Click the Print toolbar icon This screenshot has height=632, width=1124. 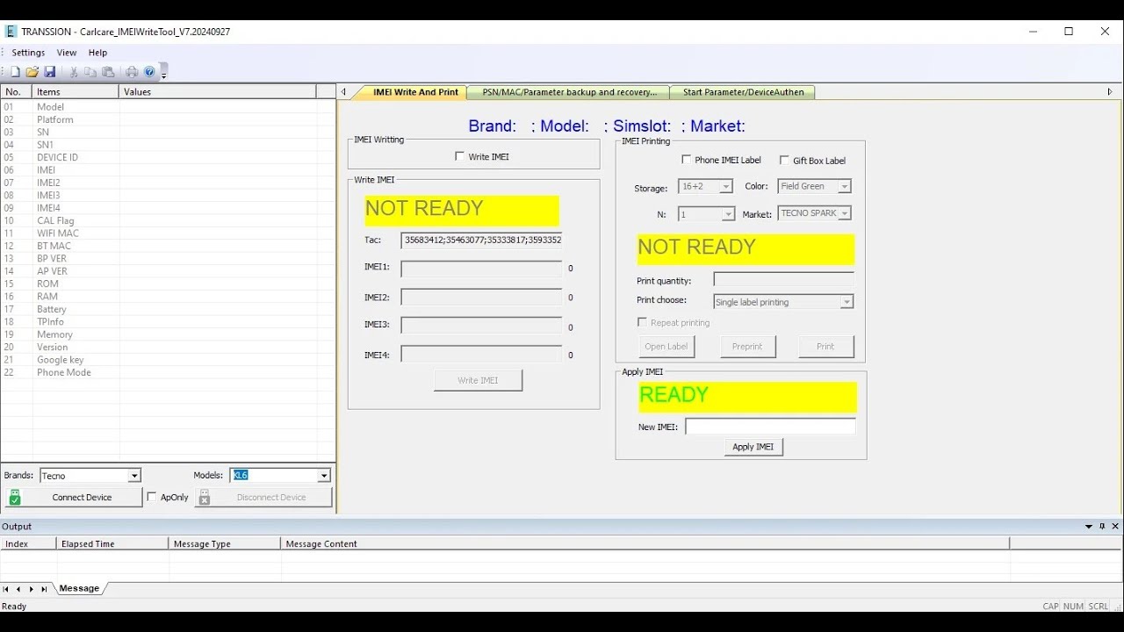132,72
